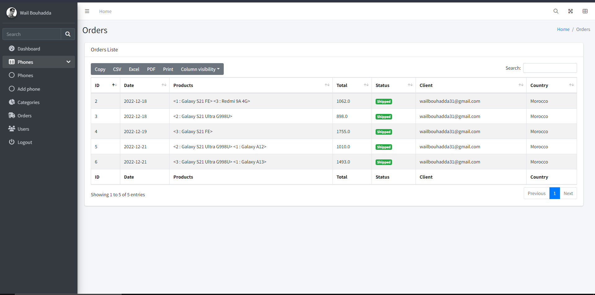Image resolution: width=595 pixels, height=295 pixels.
Task: Sort by Client column arrows
Action: pyautogui.click(x=521, y=85)
